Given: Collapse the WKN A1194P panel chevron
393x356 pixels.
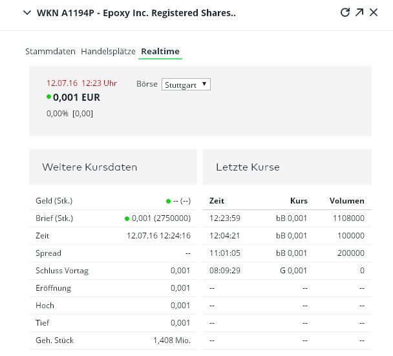Looking at the screenshot, I should [27, 12].
